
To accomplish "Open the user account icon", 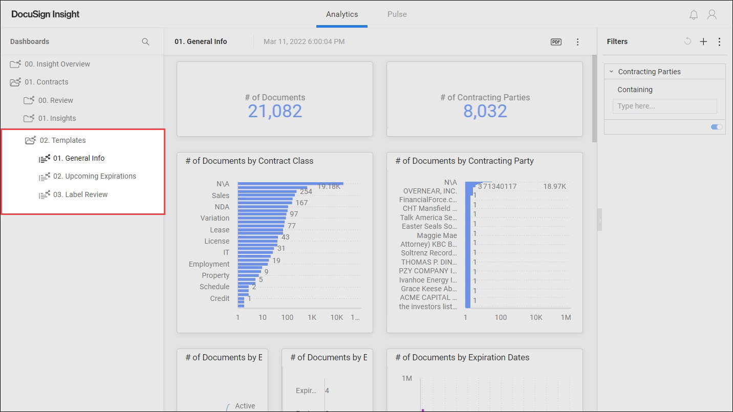I will 712,14.
